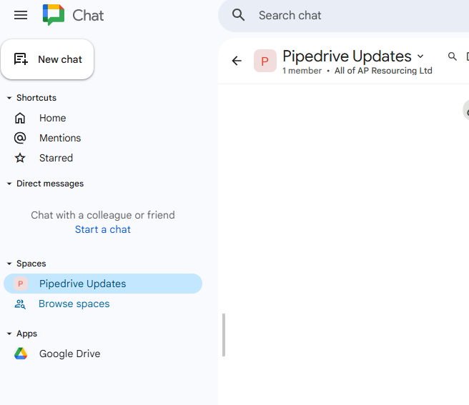Click the Google Chat logo
The width and height of the screenshot is (469, 405).
tap(54, 15)
